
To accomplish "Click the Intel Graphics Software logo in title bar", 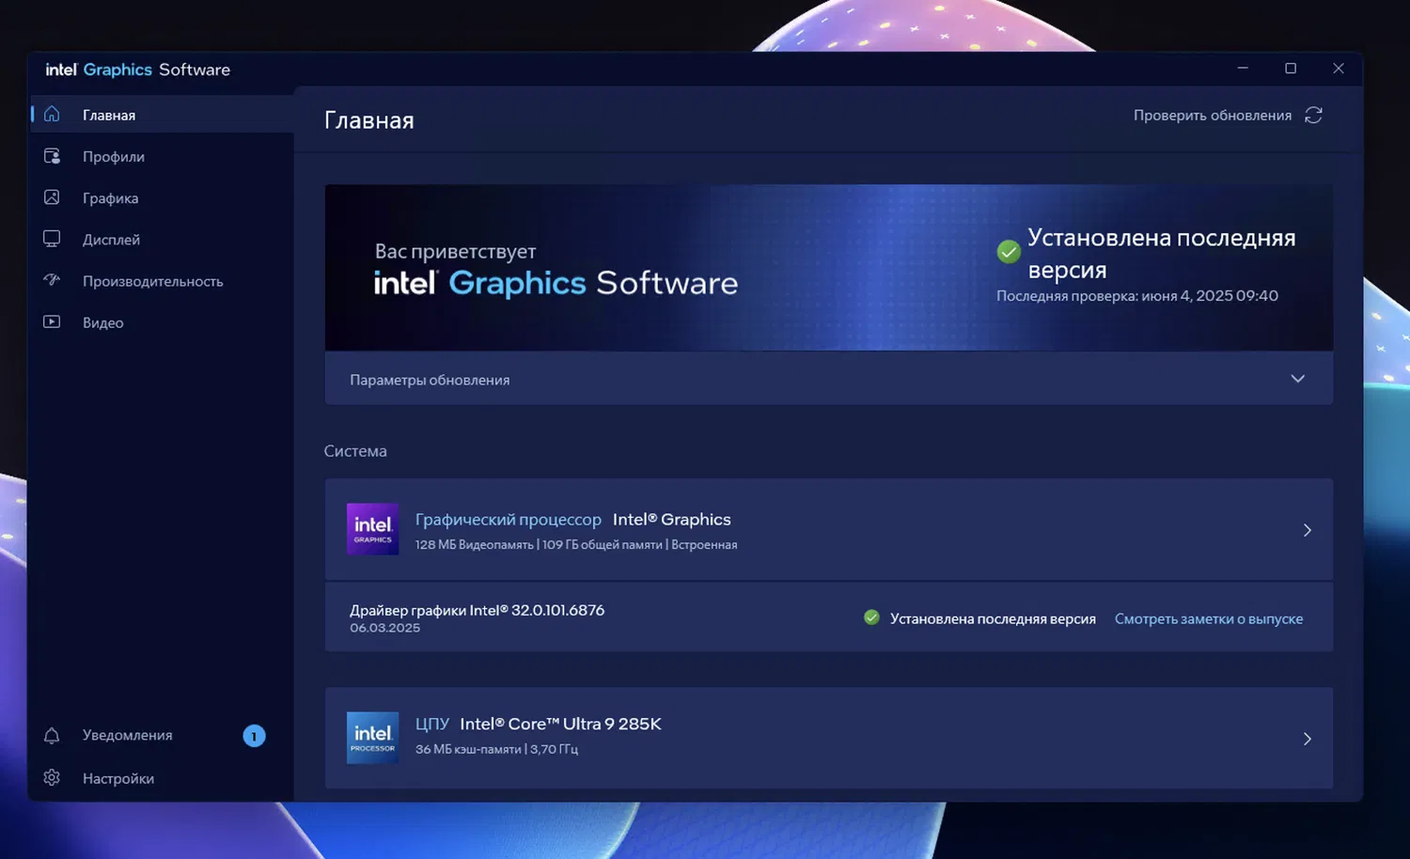I will click(138, 70).
